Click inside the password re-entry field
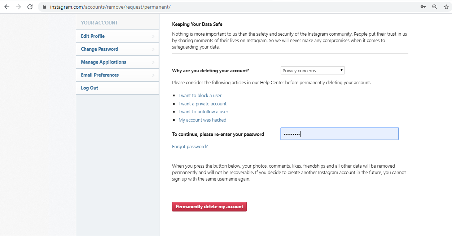The width and height of the screenshot is (452, 237). 339,133
